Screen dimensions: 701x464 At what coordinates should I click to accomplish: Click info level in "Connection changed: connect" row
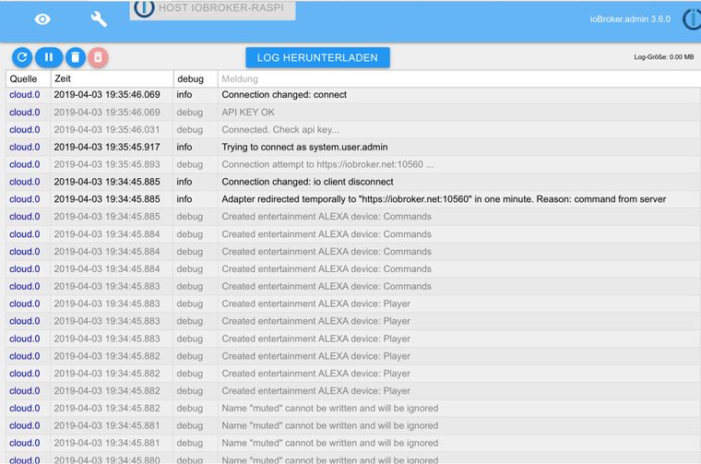[x=184, y=95]
